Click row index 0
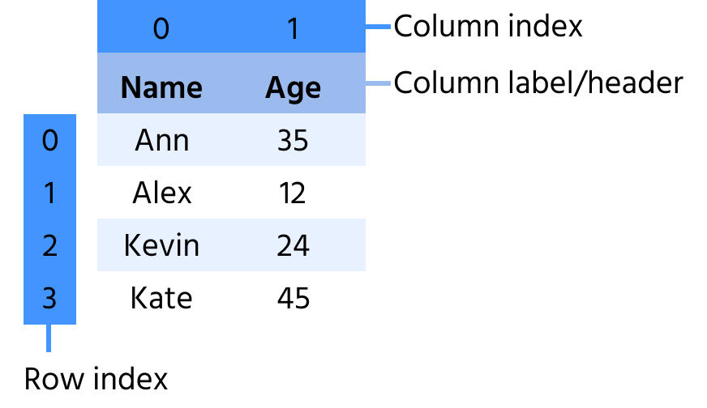Screen dimensions: 707x408 (x=50, y=141)
